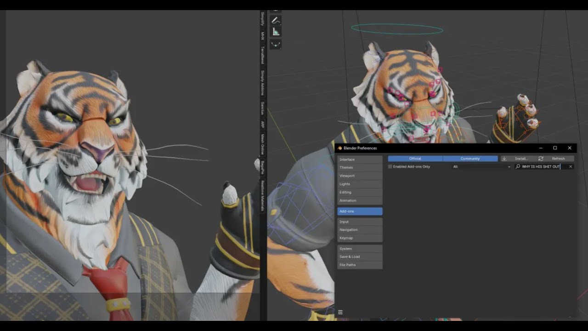588x331 pixels.
Task: Open the Themes preferences section
Action: [360, 167]
